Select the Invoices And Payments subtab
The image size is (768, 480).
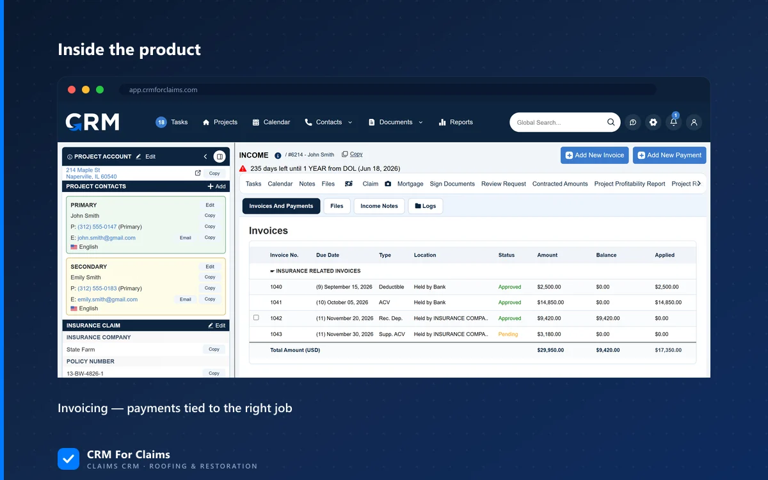(x=281, y=206)
